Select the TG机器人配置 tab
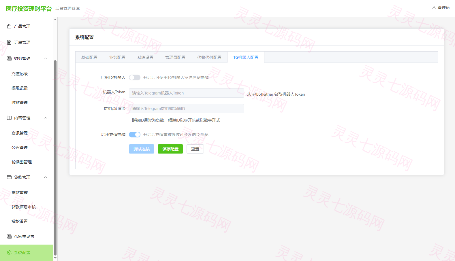The height and width of the screenshot is (261, 455). [246, 57]
